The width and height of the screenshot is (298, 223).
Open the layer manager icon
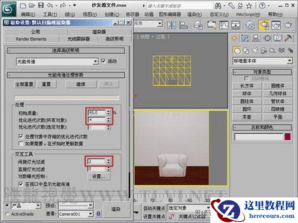[198, 25]
